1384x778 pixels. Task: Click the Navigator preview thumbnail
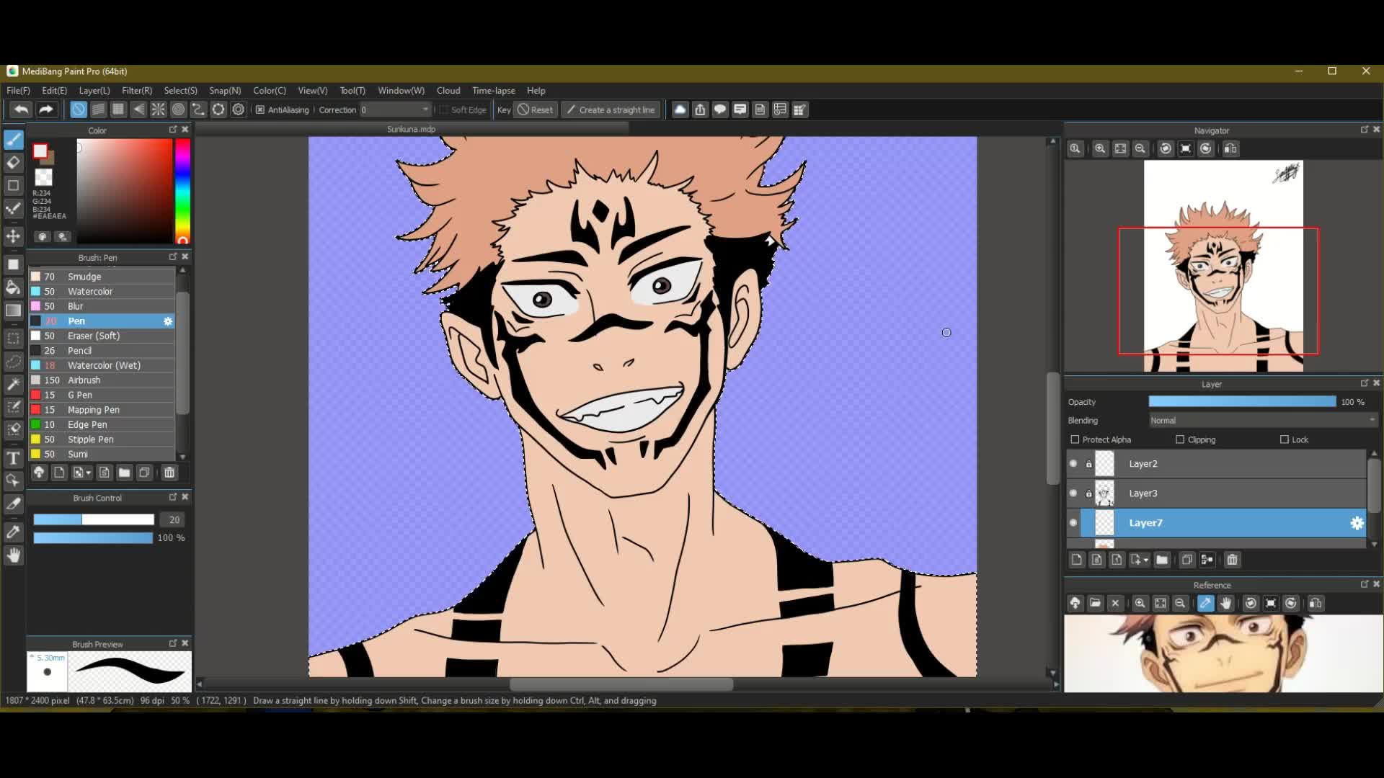pyautogui.click(x=1223, y=266)
